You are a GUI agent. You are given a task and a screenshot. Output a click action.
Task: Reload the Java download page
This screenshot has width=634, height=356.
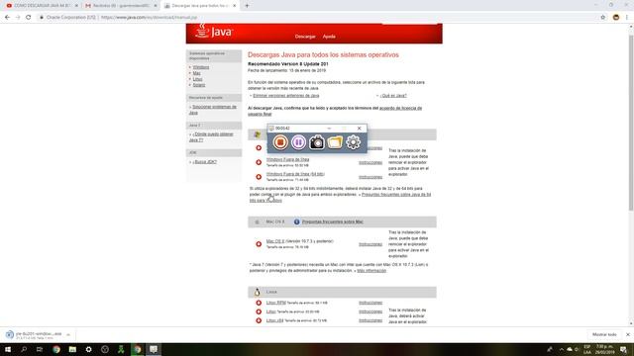(29, 18)
